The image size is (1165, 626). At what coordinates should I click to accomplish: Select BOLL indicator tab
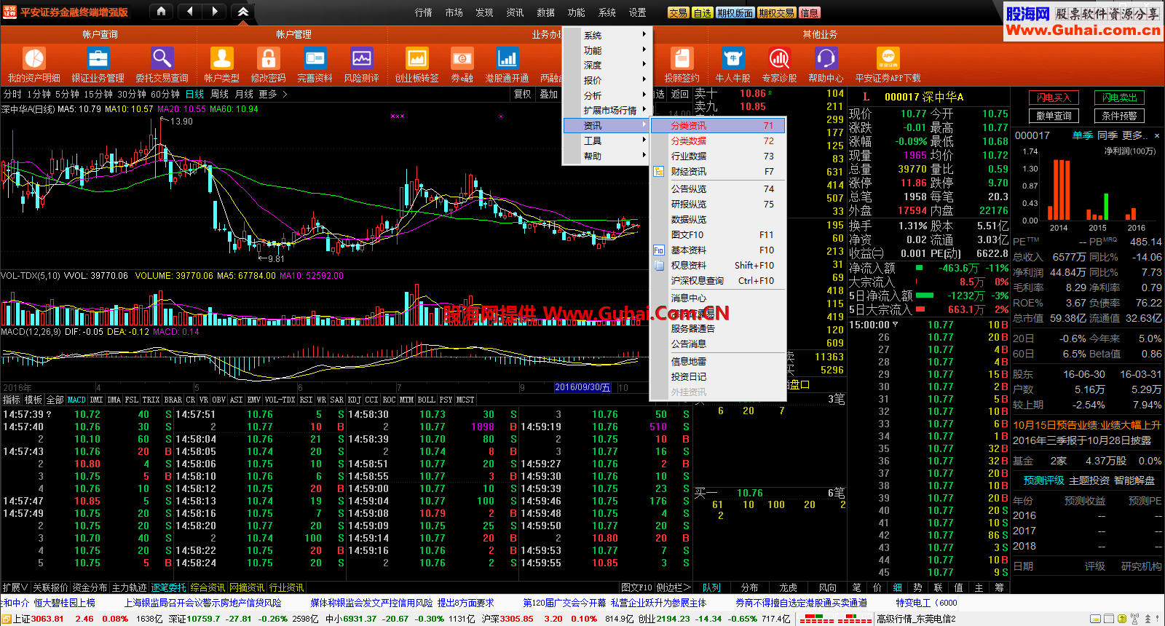tap(426, 400)
